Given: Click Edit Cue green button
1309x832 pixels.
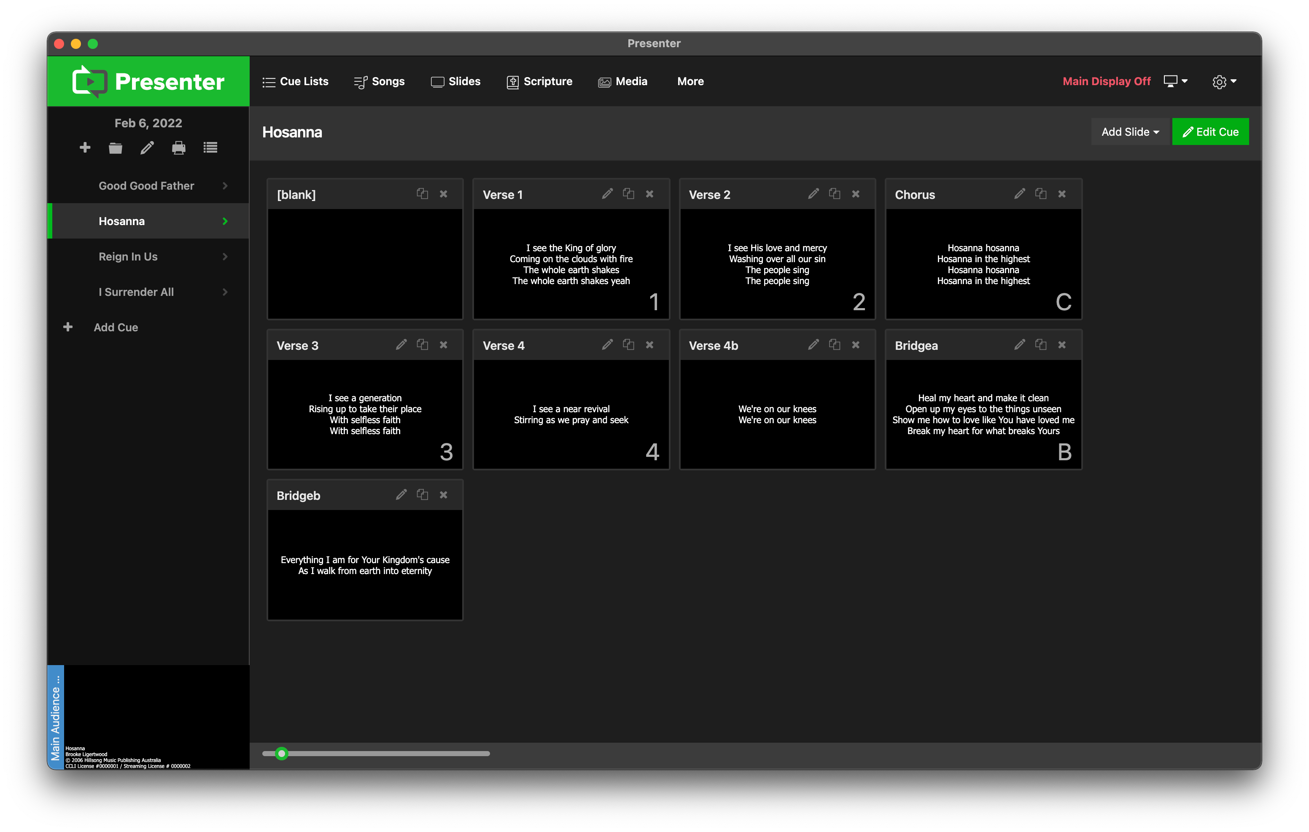Looking at the screenshot, I should [1212, 132].
